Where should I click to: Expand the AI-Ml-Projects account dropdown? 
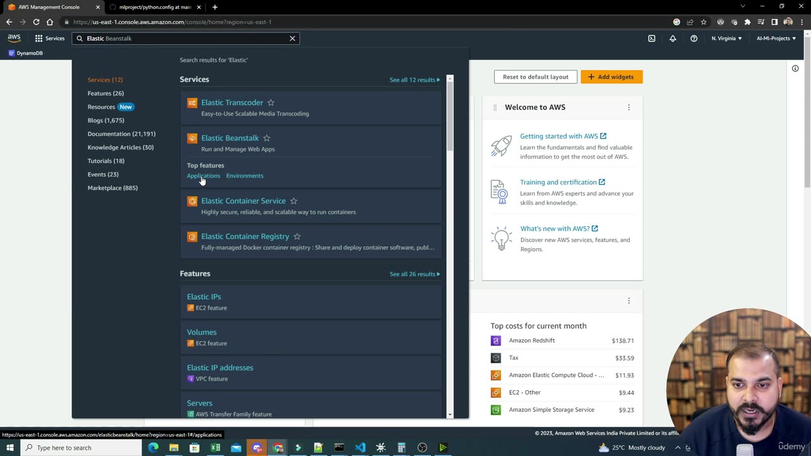(776, 39)
